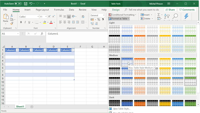
Task: Select the Format Painter brush icon
Action: tap(12, 23)
